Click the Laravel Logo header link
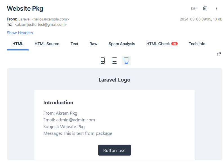224x162 pixels. pos(114,80)
